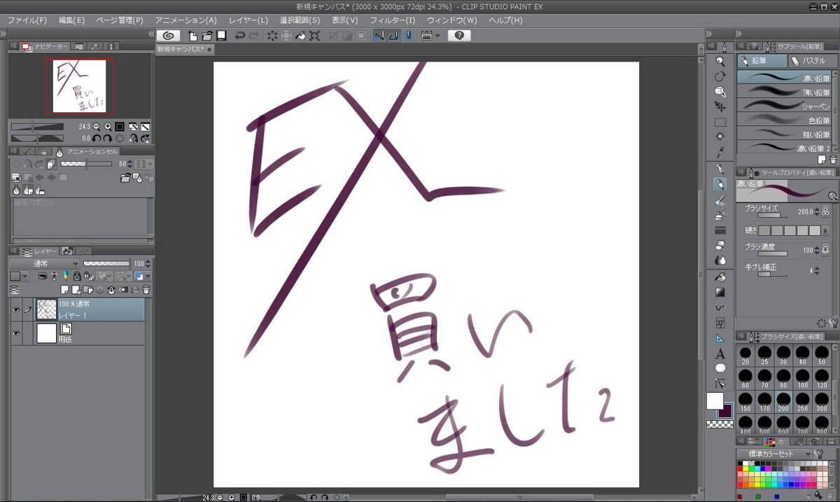Viewport: 840px width, 502px height.
Task: Toggle the layer lock padlock icon
Action: tap(77, 276)
